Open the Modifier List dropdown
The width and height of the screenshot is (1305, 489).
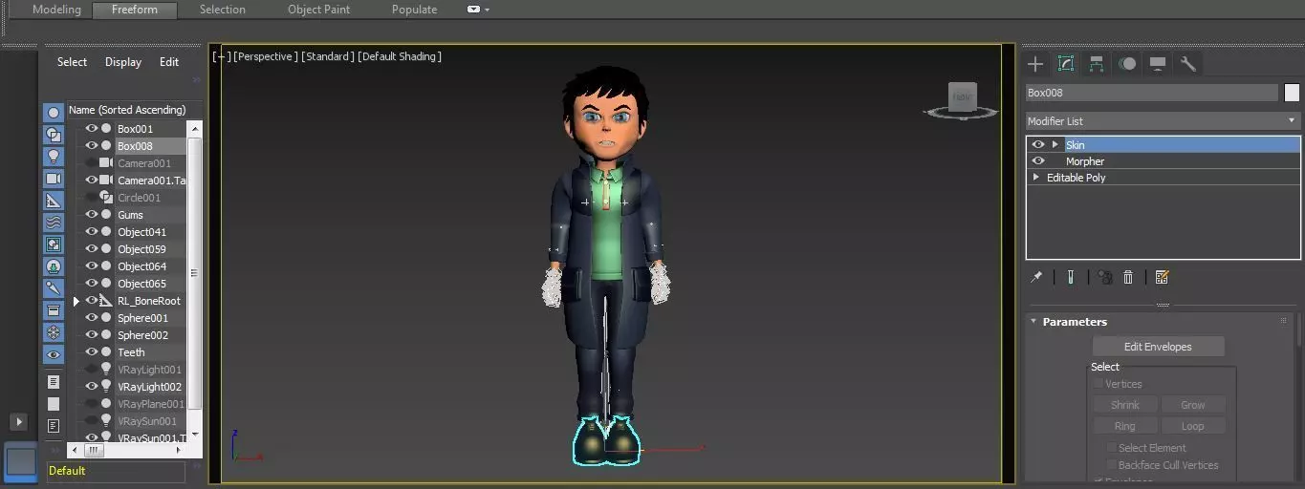click(1163, 121)
